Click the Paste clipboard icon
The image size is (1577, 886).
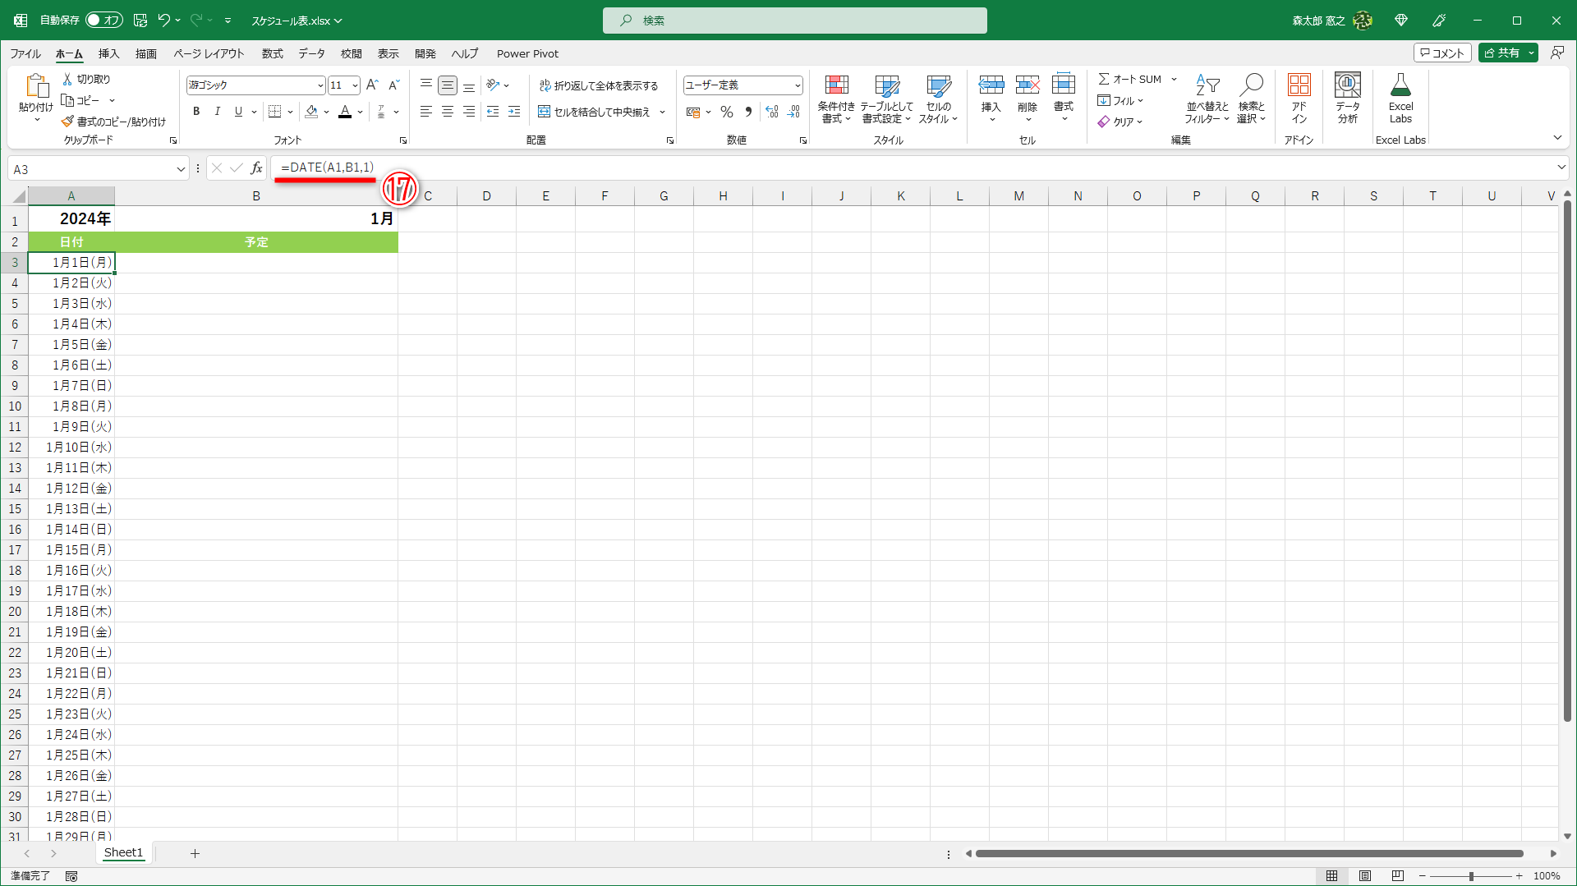point(36,85)
